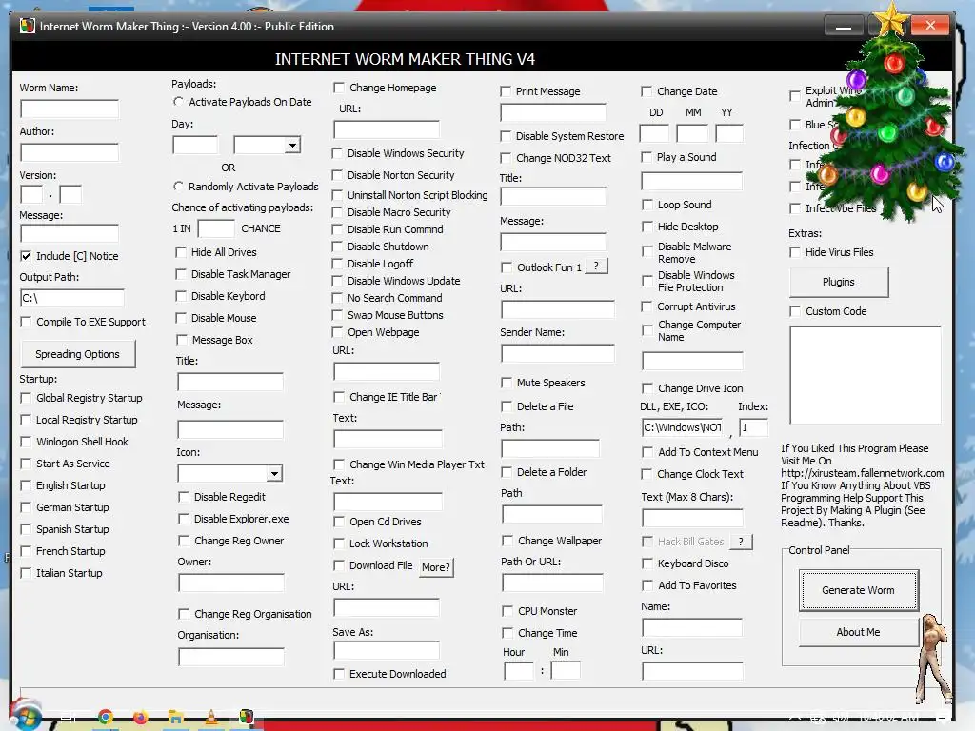
Task: Click the Text (Max 8 Chars) field
Action: [693, 518]
